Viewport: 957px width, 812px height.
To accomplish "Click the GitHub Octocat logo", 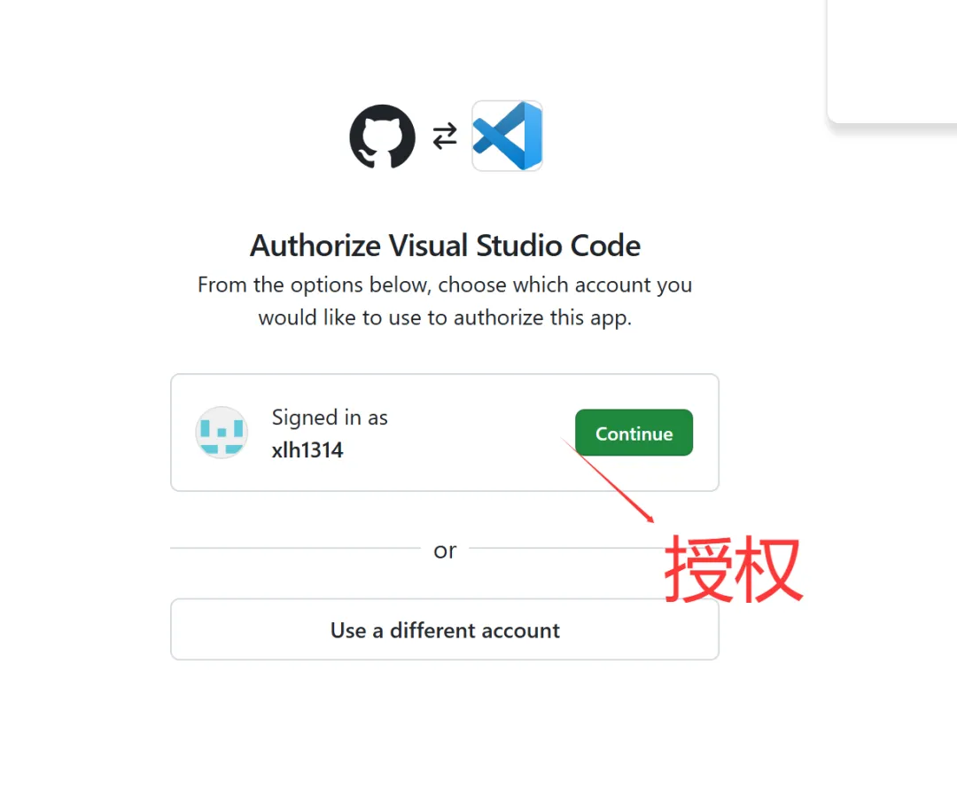I will click(x=382, y=137).
